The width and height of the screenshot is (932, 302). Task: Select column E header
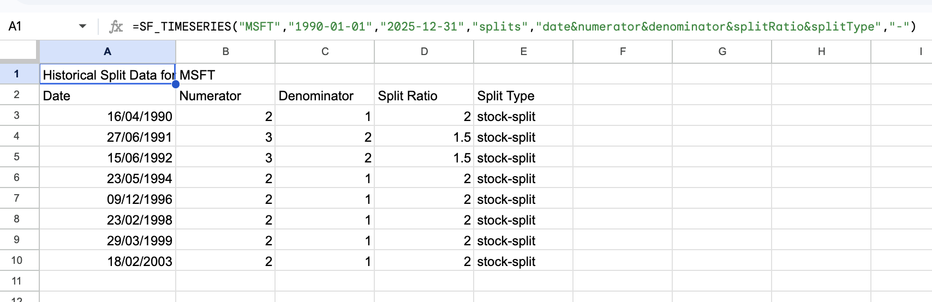pos(523,52)
